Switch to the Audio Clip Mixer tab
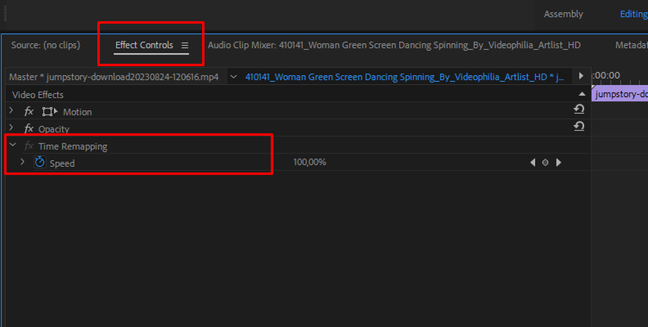The width and height of the screenshot is (648, 327). [394, 45]
